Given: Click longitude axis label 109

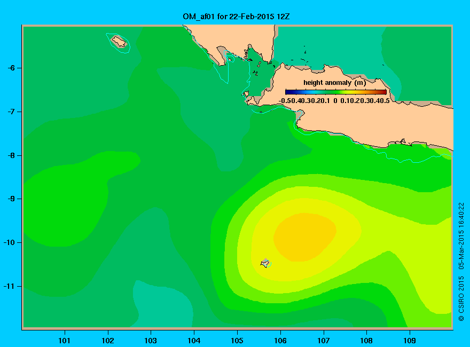Looking at the screenshot, I should [x=410, y=341].
